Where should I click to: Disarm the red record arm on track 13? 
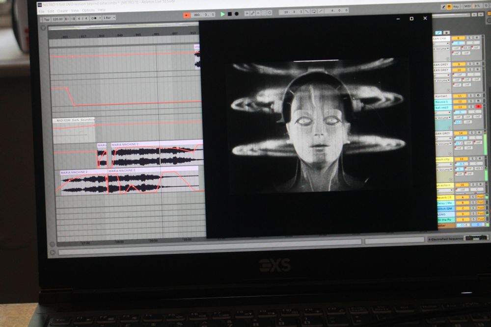coord(478,106)
